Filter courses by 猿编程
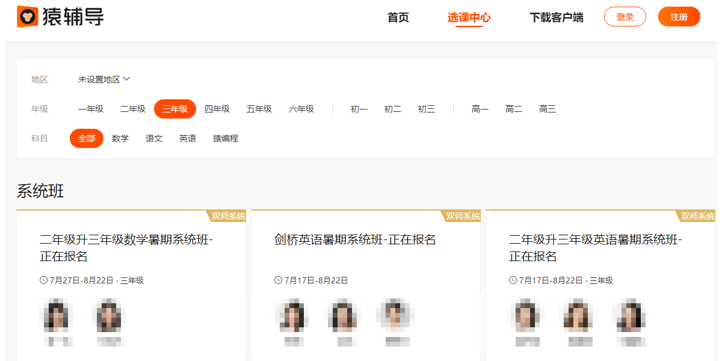 [x=226, y=138]
